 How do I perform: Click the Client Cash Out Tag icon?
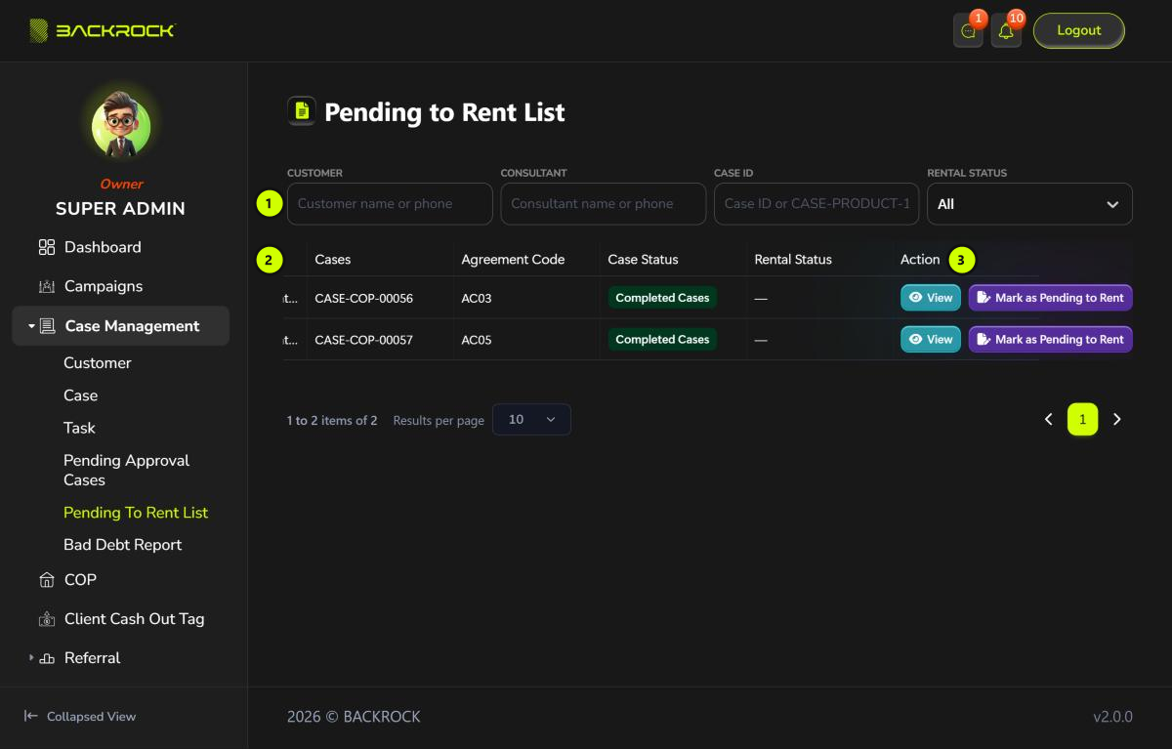click(x=47, y=619)
